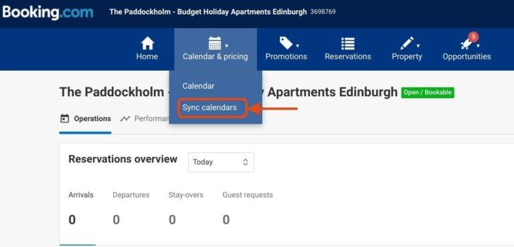Expand the Promotions dropdown arrow
Screen dimensions: 514x247
pyautogui.click(x=297, y=46)
